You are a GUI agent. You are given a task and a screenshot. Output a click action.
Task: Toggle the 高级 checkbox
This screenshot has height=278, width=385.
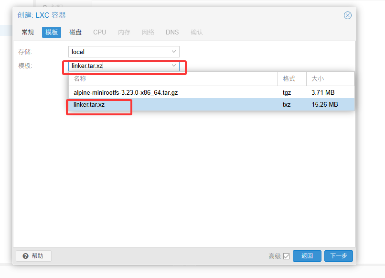[x=286, y=256]
